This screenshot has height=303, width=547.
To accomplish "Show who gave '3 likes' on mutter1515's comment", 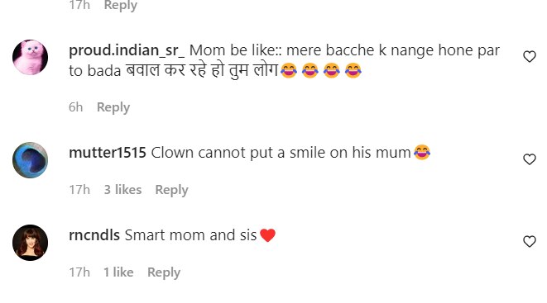I will [x=122, y=190].
